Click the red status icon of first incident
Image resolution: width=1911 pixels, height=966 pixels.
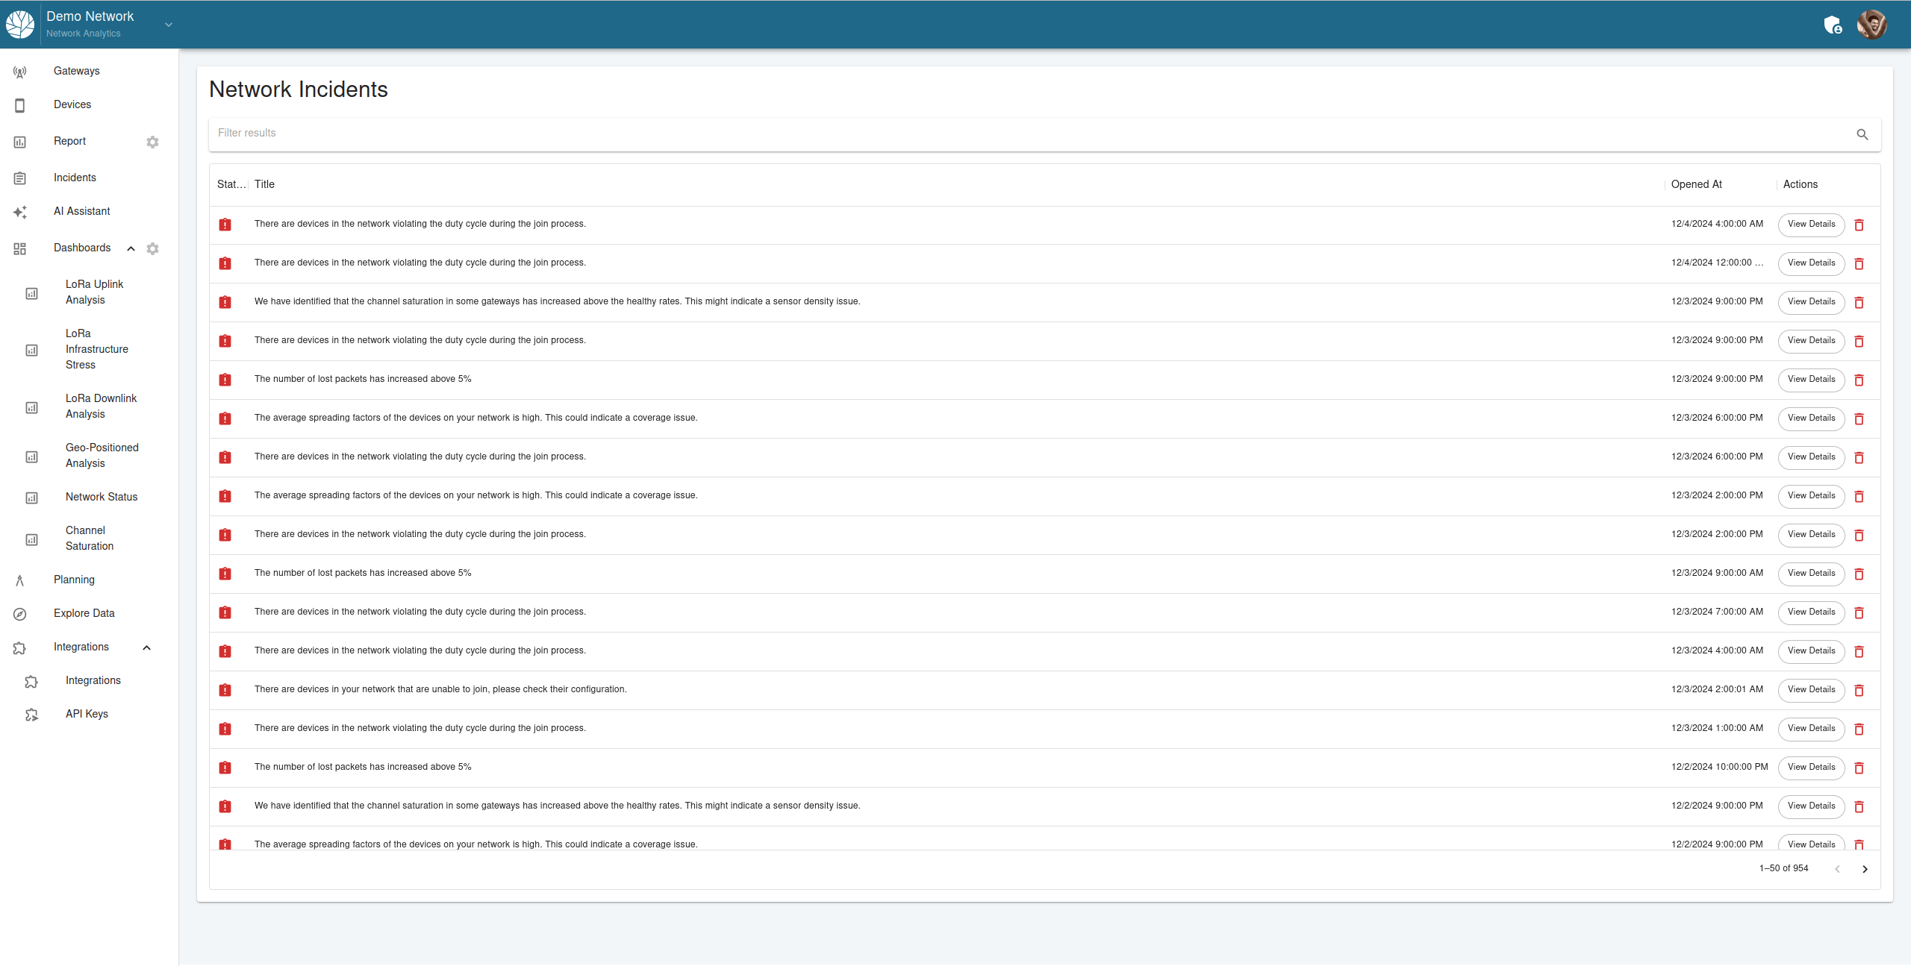pos(225,225)
